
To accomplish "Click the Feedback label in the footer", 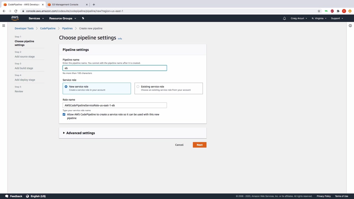I will coord(16,196).
